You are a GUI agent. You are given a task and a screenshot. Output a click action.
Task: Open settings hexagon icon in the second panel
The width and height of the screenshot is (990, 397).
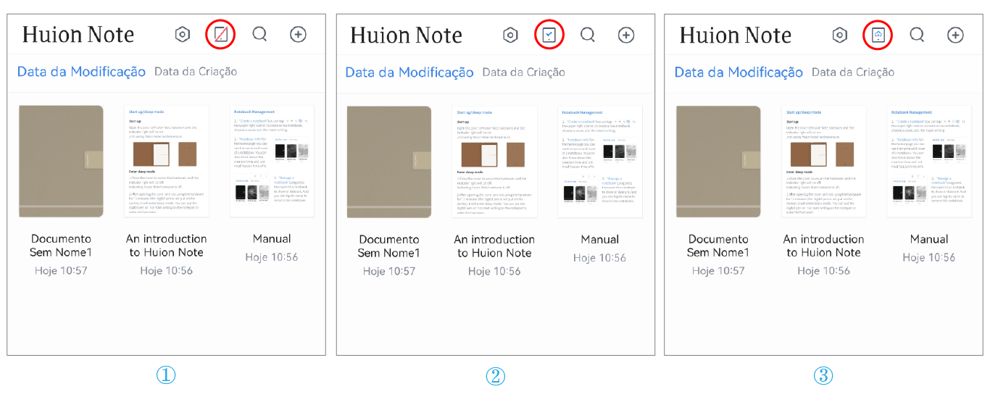pos(511,35)
